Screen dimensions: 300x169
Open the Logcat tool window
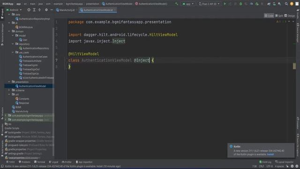coord(53,162)
